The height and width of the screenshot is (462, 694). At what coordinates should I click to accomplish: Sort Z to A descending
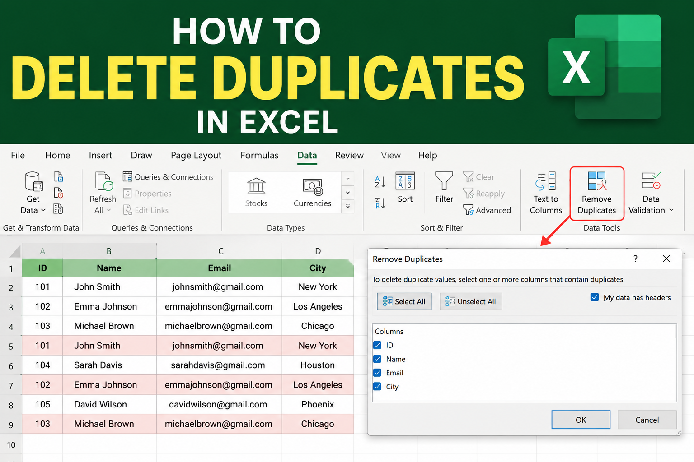[x=380, y=203]
